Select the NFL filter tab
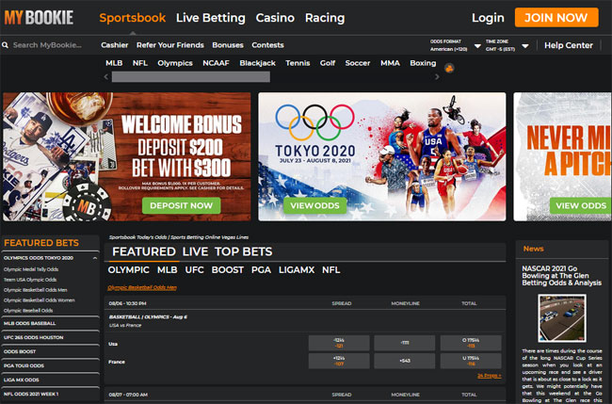The width and height of the screenshot is (612, 404). coord(331,270)
